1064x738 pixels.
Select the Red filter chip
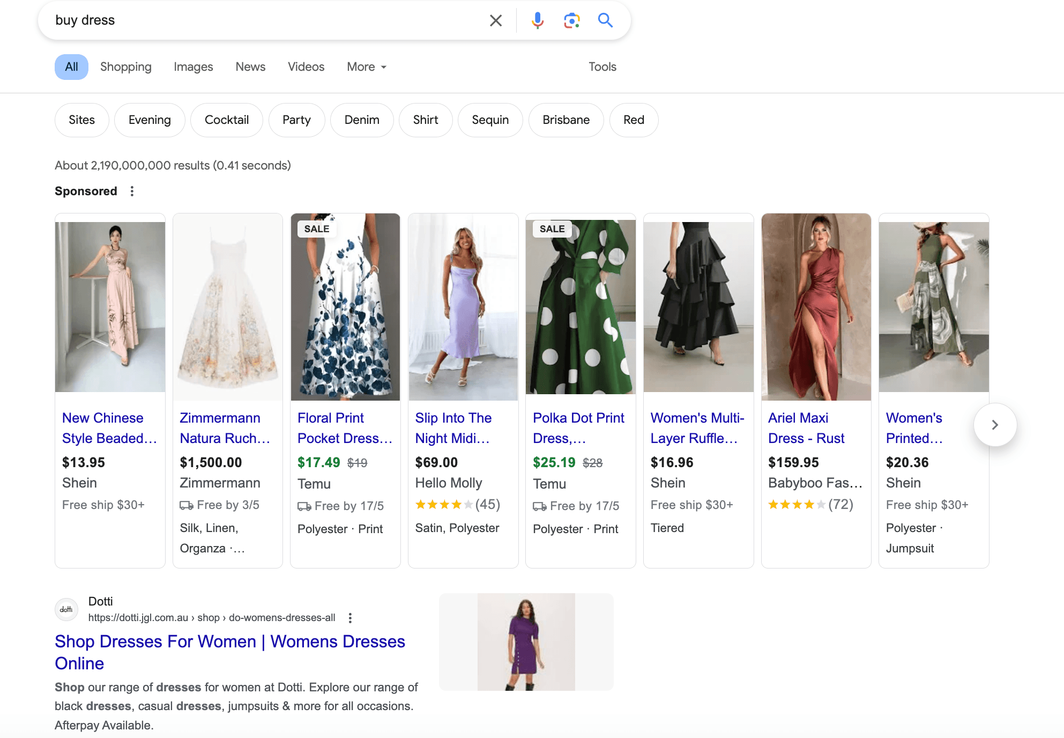pyautogui.click(x=634, y=120)
